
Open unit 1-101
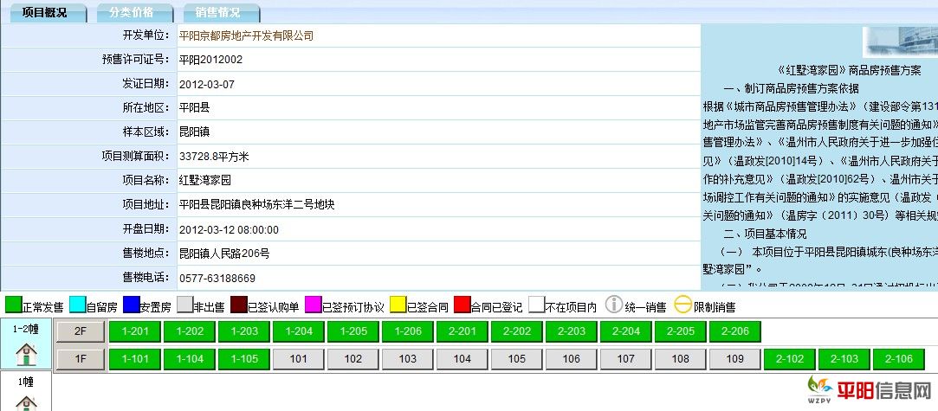coord(134,359)
